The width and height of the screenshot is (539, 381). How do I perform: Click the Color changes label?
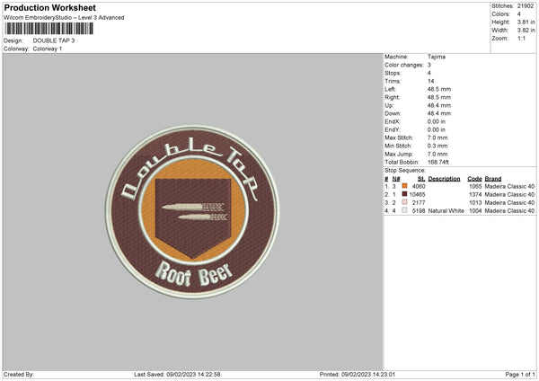click(x=404, y=65)
